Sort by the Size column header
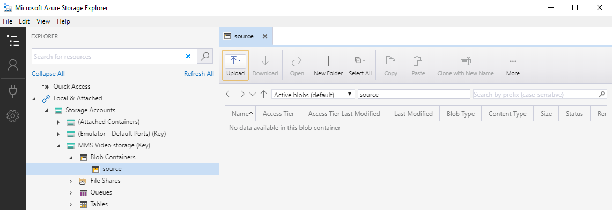 point(546,114)
